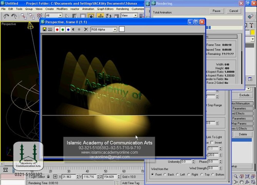
Task: Click the Field-of-View viewport tool
Action: (235, 182)
